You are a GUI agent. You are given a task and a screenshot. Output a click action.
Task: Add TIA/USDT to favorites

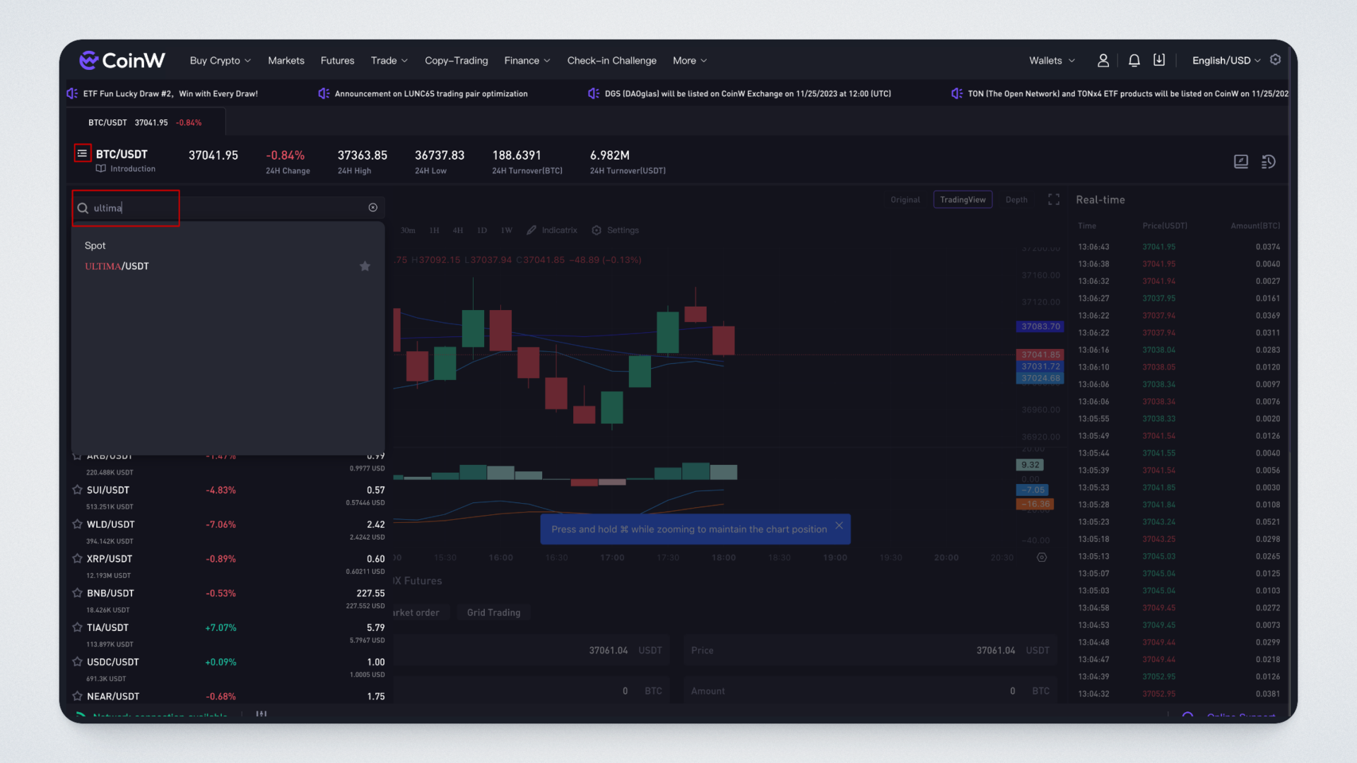pos(78,627)
